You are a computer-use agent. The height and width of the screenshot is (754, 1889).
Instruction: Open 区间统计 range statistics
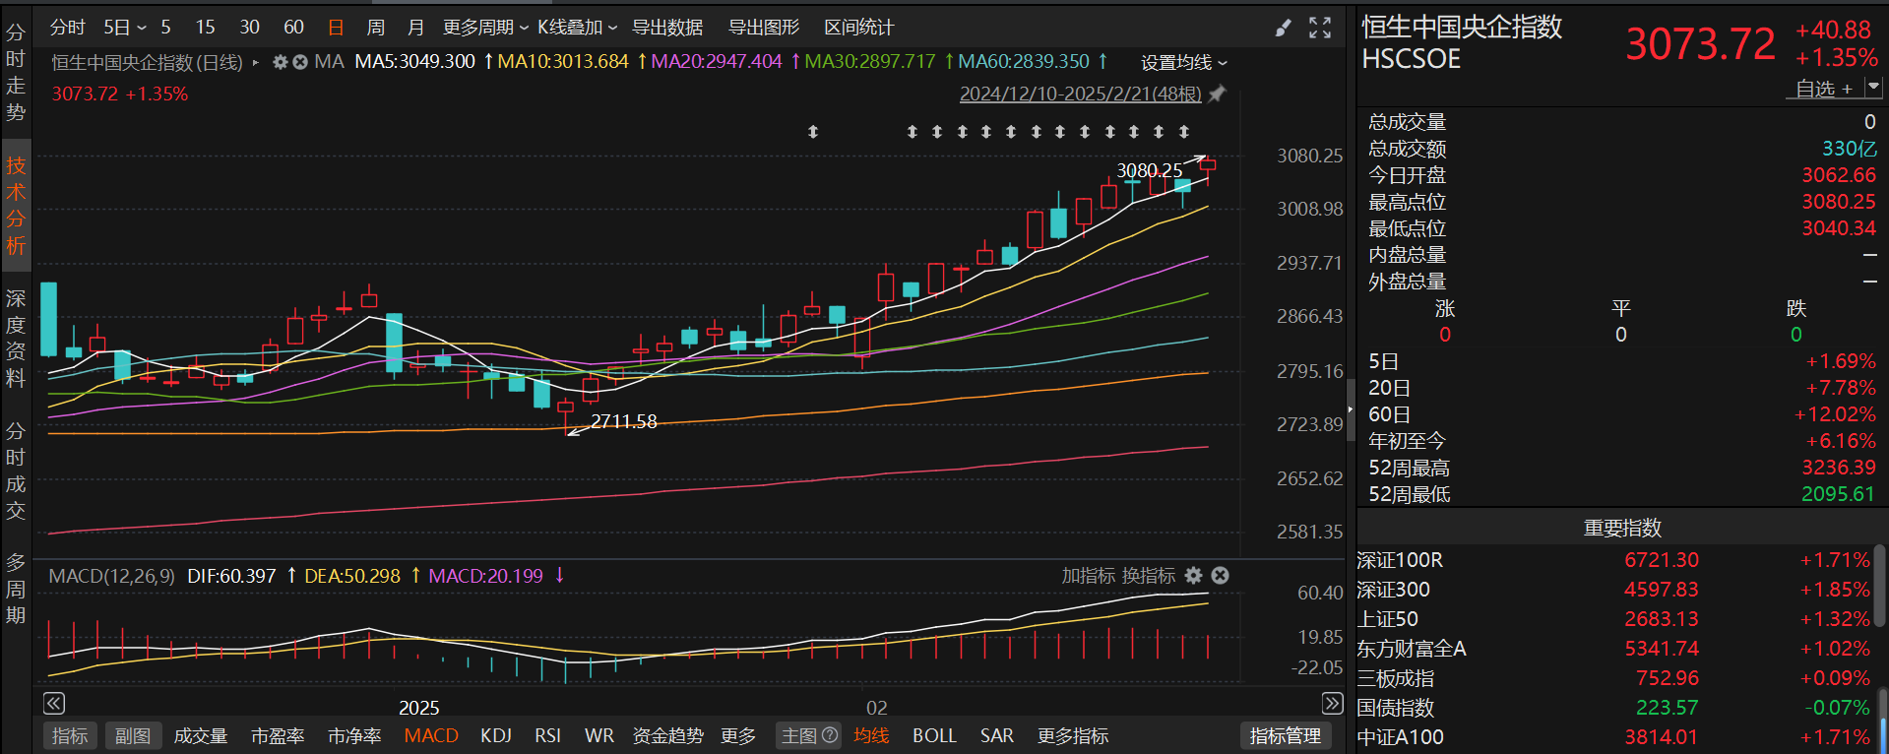coord(859,28)
